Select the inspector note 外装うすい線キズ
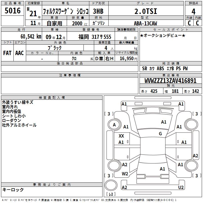This screenshot has height=203, width=203. (18, 102)
